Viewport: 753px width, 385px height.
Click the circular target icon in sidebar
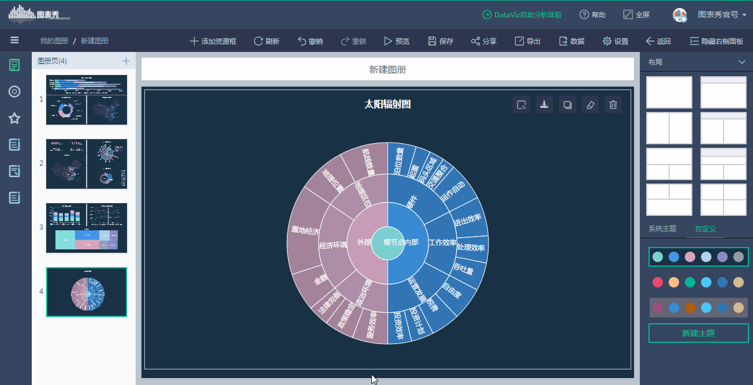pyautogui.click(x=14, y=91)
